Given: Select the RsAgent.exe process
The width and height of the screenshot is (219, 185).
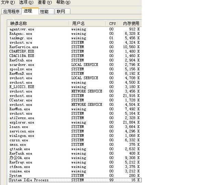Looking at the screenshot, I should (x=75, y=34).
